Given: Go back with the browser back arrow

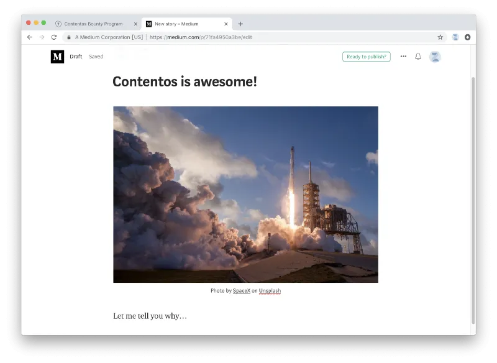Looking at the screenshot, I should (x=29, y=37).
